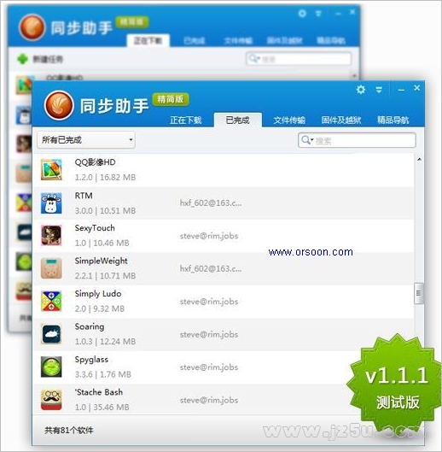Click the front list scrollbar thumb
Screen dimensions: 442x452
[x=418, y=293]
